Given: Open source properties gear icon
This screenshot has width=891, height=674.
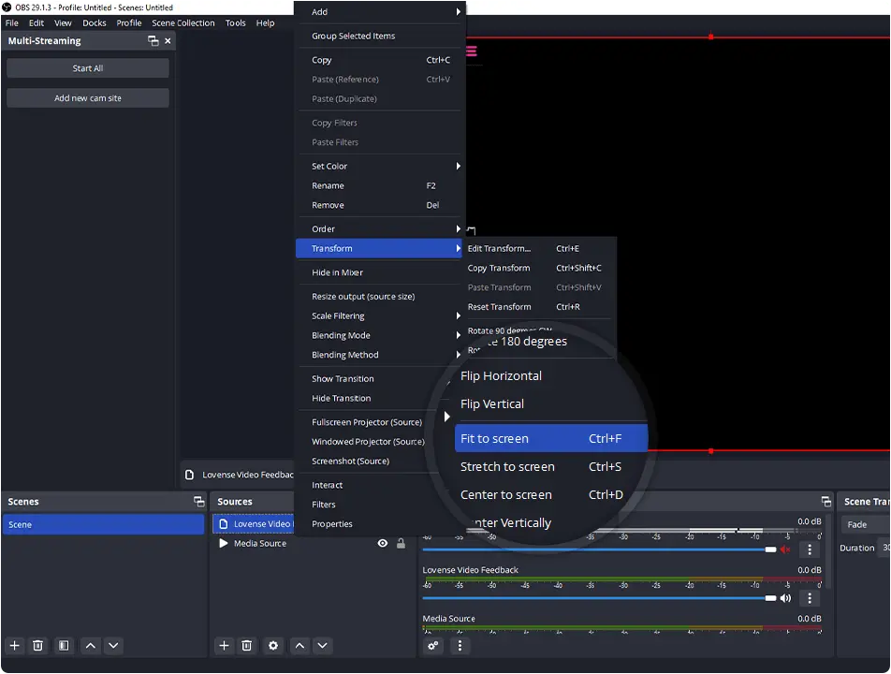Looking at the screenshot, I should 273,646.
